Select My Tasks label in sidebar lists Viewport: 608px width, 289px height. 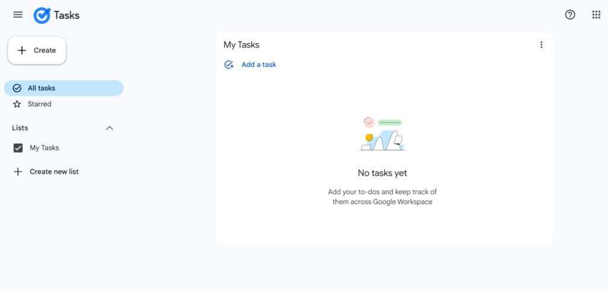point(45,148)
